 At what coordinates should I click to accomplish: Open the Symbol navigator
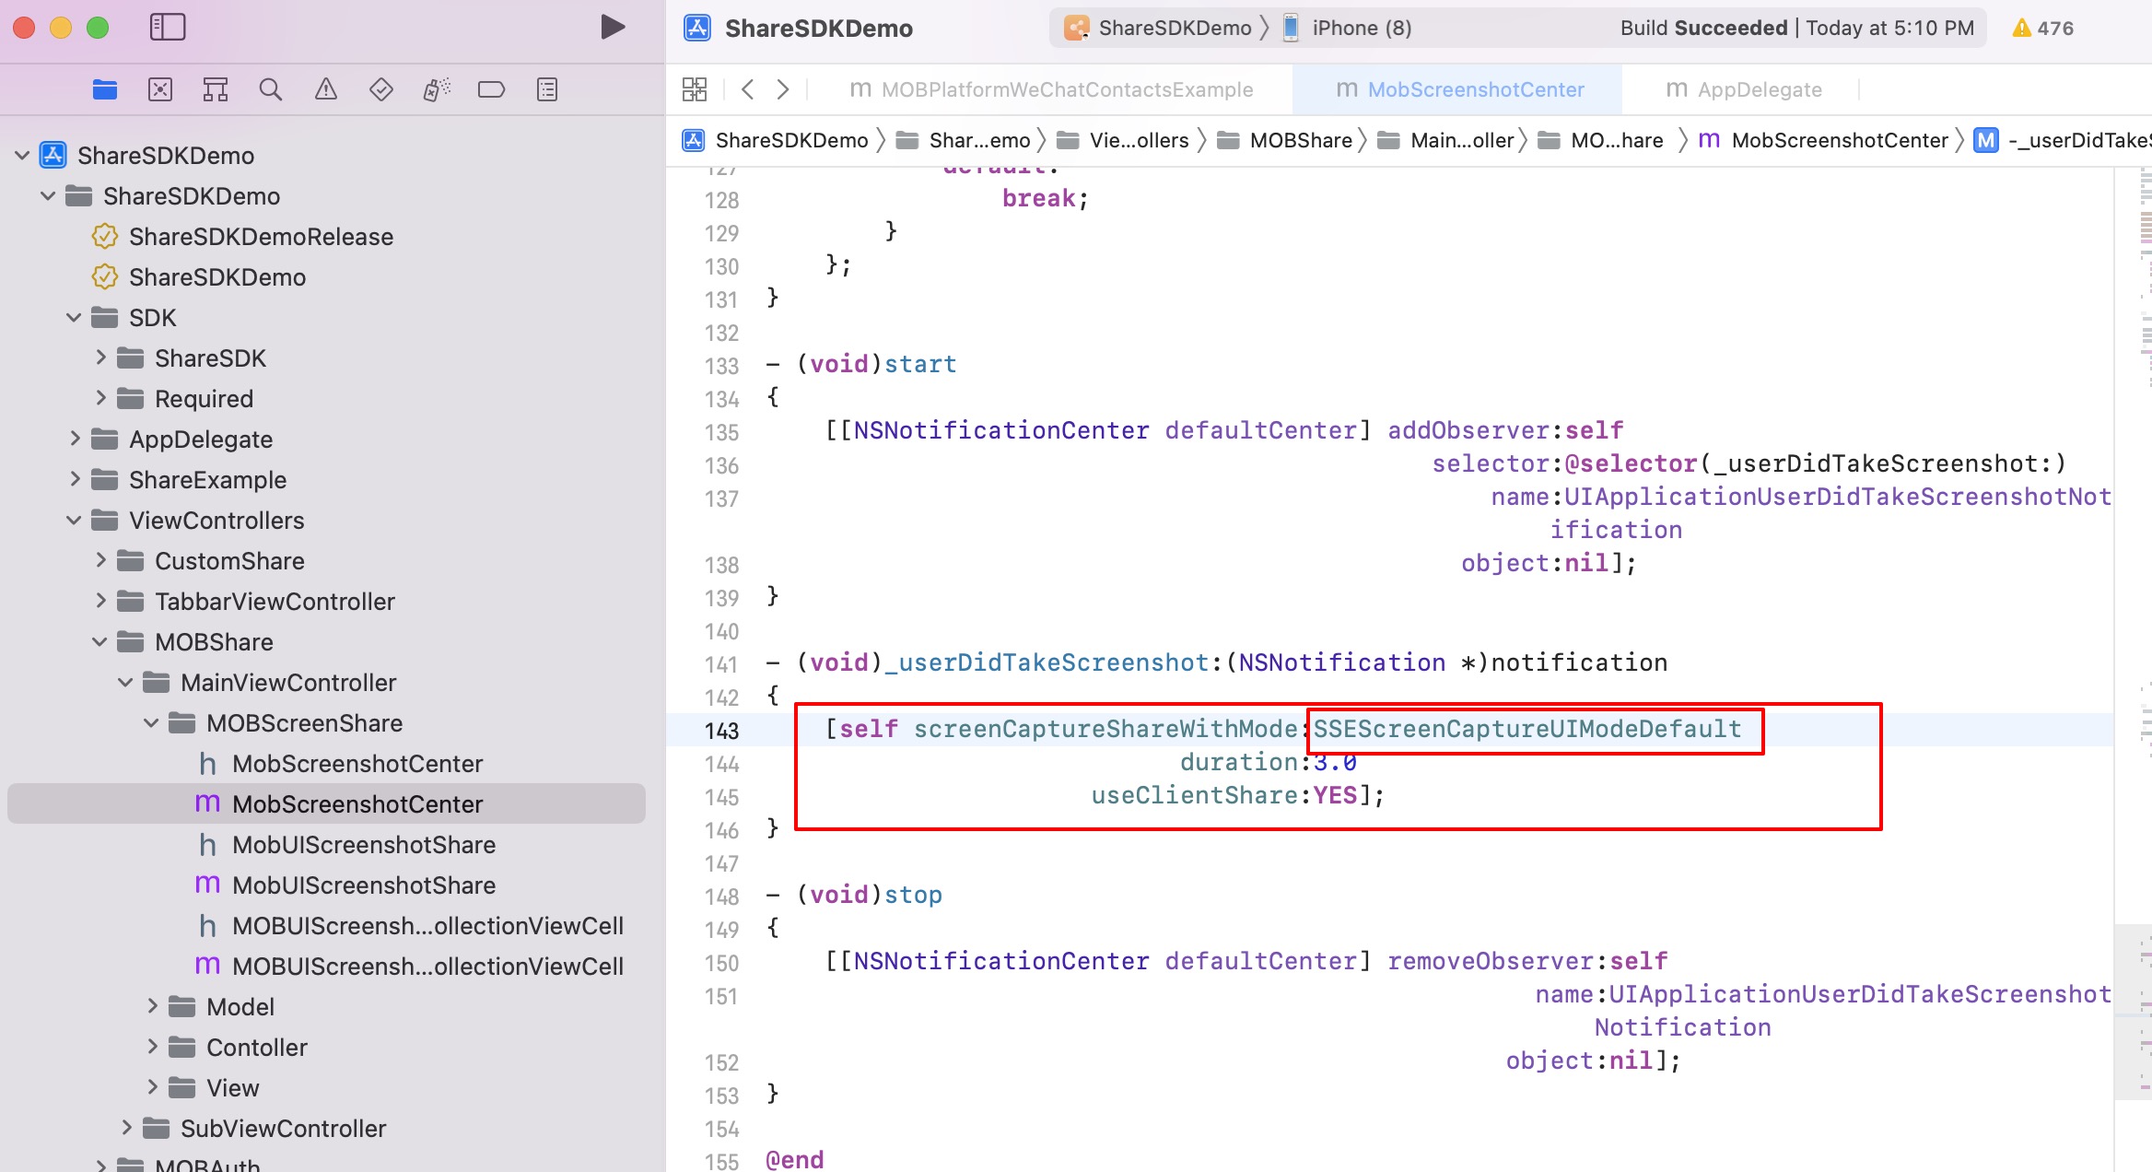click(x=216, y=89)
